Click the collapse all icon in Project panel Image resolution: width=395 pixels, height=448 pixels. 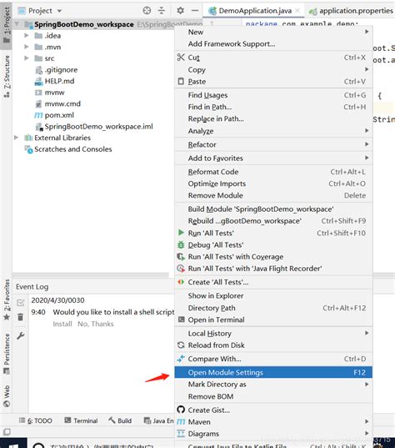coord(162,11)
